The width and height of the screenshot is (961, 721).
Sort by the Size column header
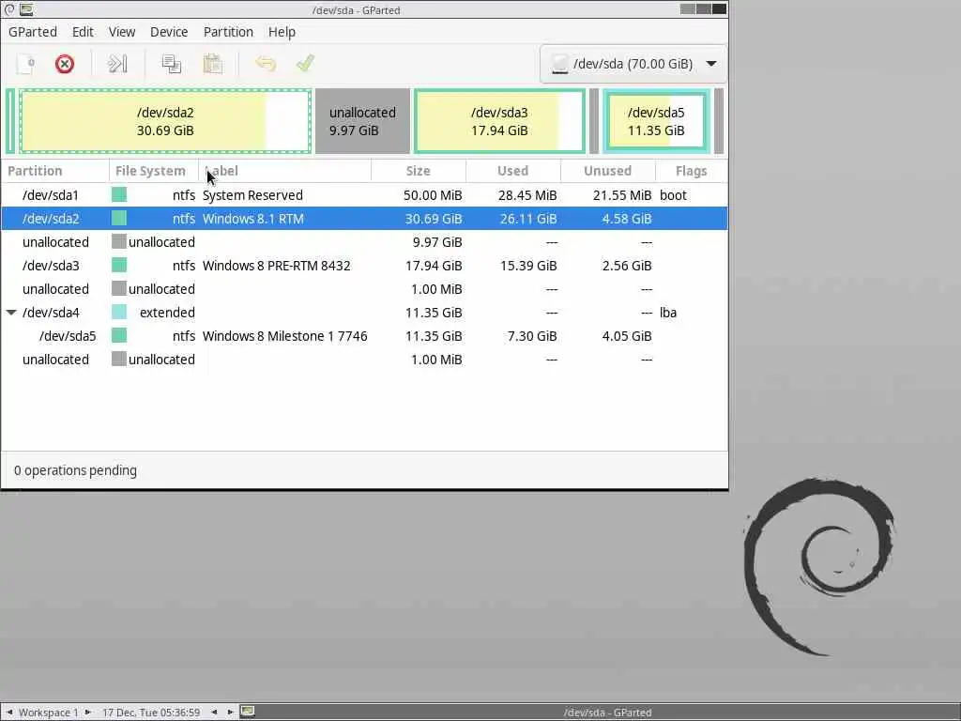[419, 171]
